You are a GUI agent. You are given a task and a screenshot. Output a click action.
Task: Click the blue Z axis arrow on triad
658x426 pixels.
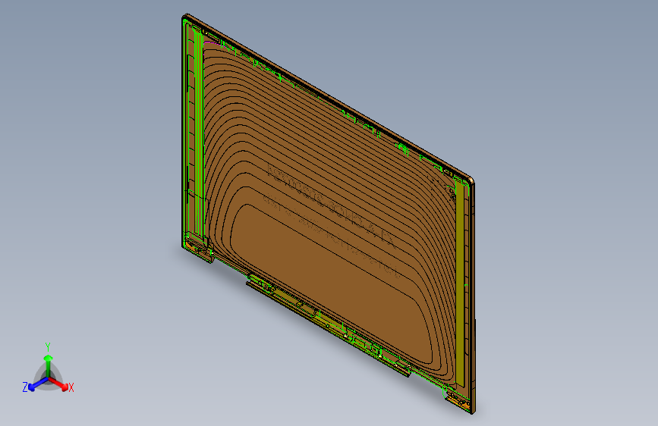tap(38, 384)
